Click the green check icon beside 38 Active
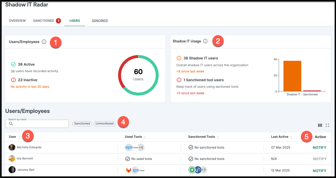This screenshot has width=336, height=178. click(x=13, y=65)
